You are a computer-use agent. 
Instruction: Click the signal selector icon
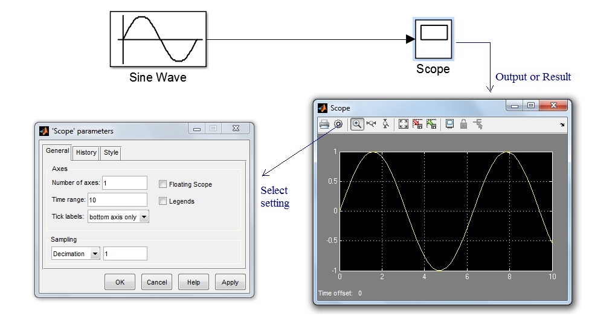click(x=478, y=124)
